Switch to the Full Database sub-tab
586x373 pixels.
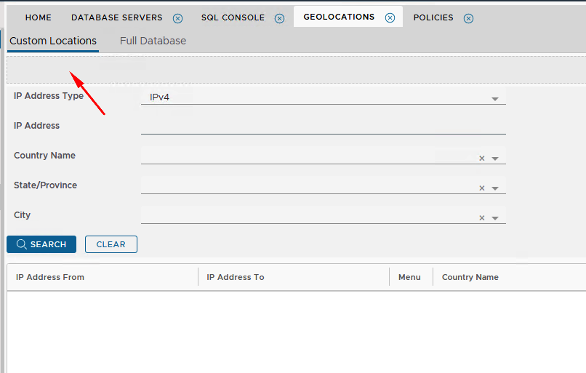(x=153, y=41)
